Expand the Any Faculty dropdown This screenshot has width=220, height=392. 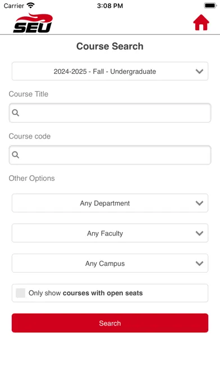110,233
